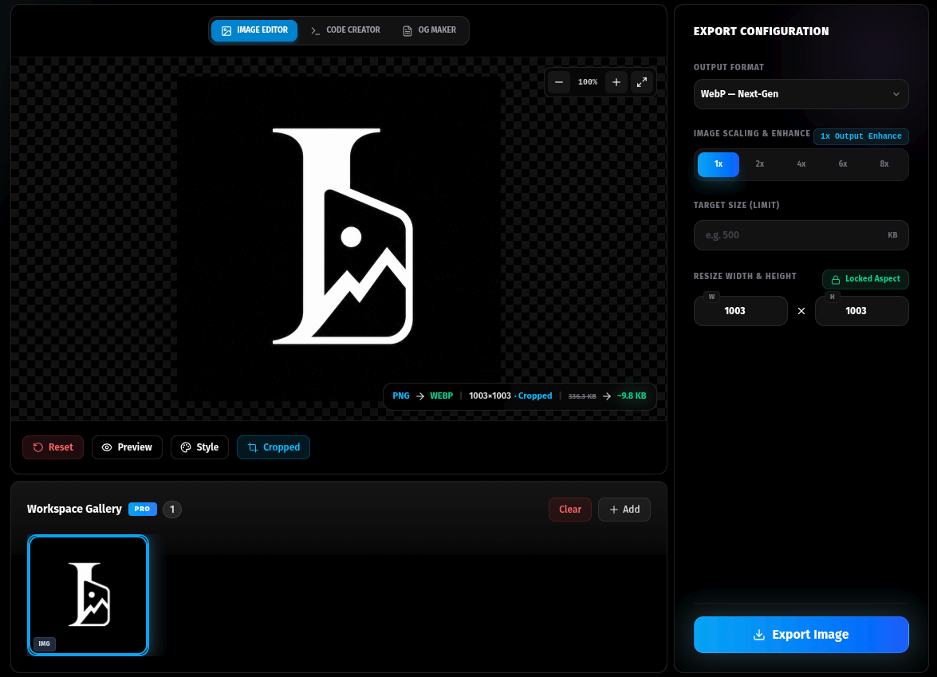The height and width of the screenshot is (677, 937).
Task: Click the PRO badge
Action: tap(142, 509)
